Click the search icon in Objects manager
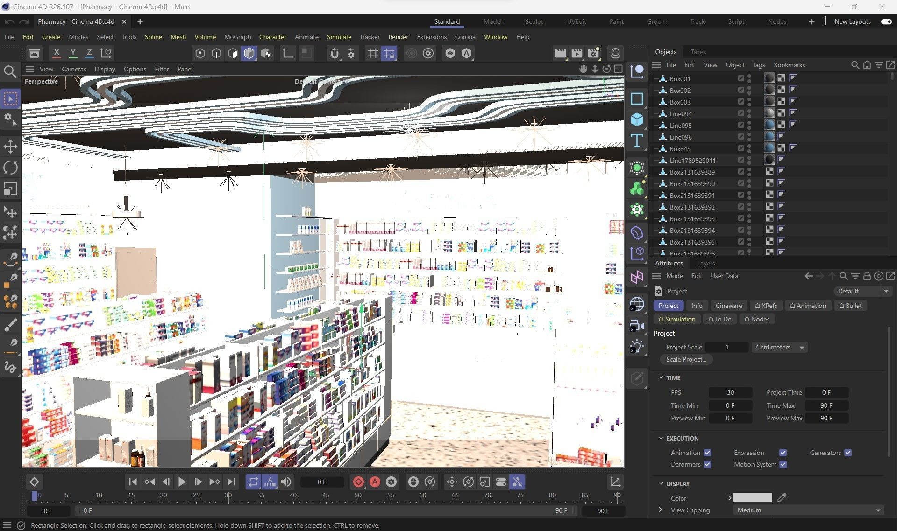This screenshot has width=897, height=531. [x=855, y=65]
